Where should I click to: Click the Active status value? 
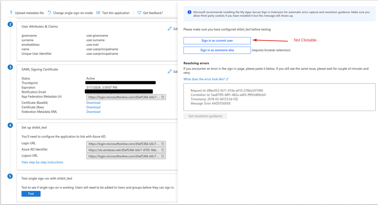tap(90, 79)
